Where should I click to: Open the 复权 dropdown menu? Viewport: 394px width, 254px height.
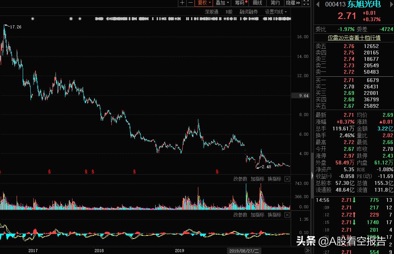pyautogui.click(x=211, y=3)
